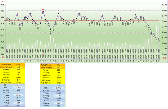Select the red PSI axis label

3,57
